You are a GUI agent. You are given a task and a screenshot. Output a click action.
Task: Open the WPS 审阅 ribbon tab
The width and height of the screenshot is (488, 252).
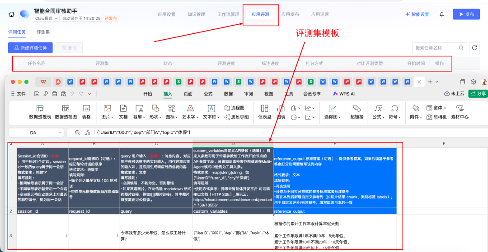click(x=249, y=94)
